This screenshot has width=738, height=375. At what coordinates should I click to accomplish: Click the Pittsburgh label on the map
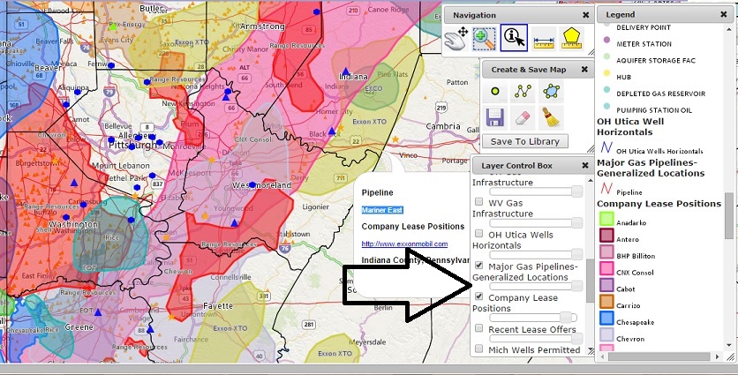tap(133, 146)
